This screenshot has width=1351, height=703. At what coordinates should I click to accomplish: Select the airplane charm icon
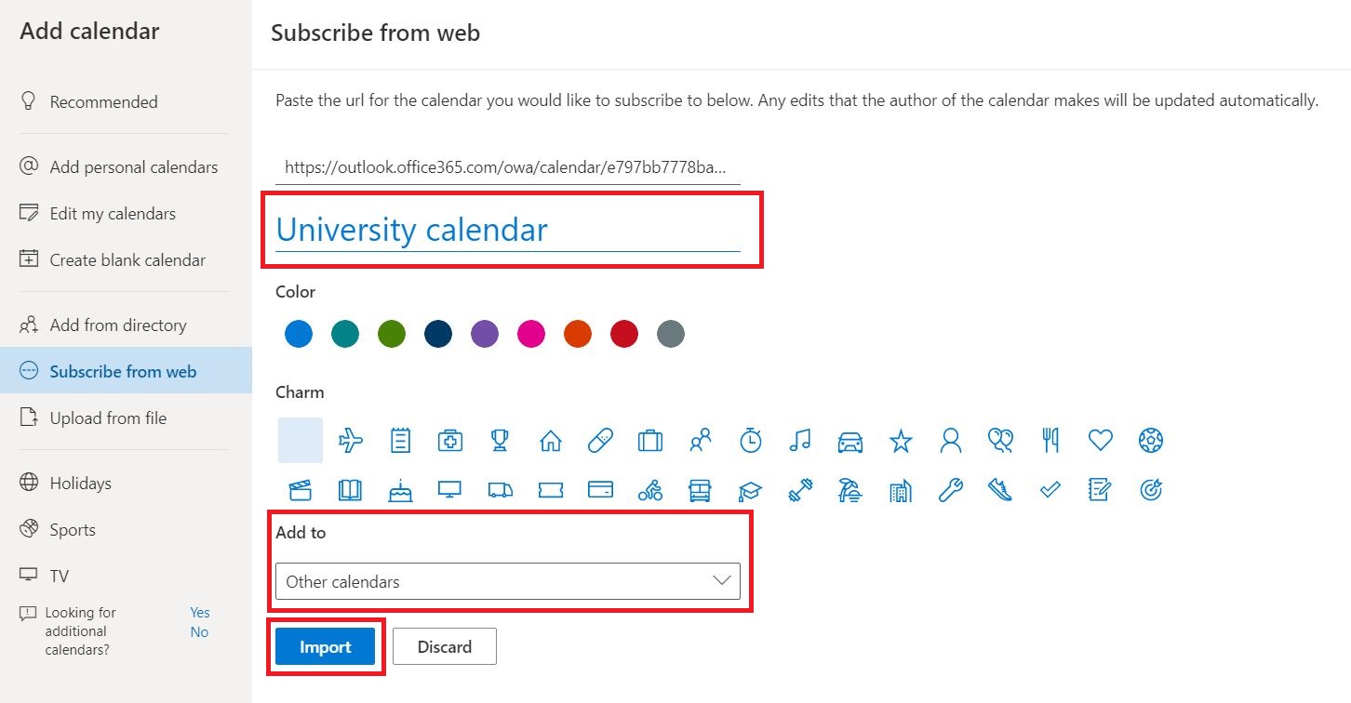click(x=351, y=441)
